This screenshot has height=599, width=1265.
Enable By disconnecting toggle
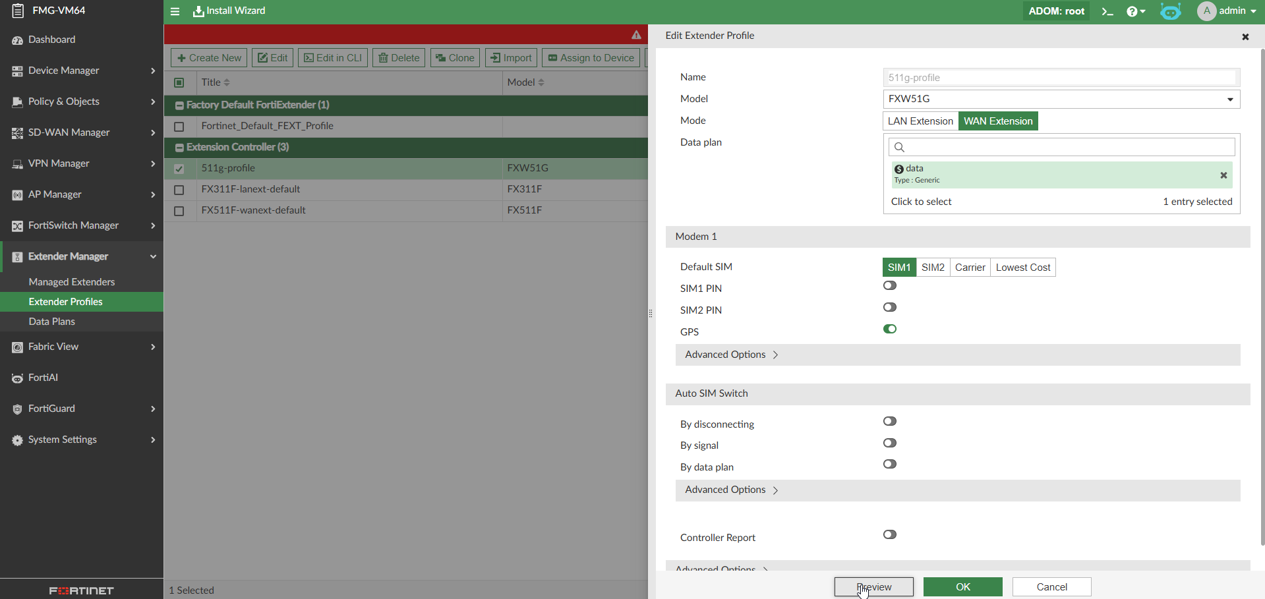890,422
